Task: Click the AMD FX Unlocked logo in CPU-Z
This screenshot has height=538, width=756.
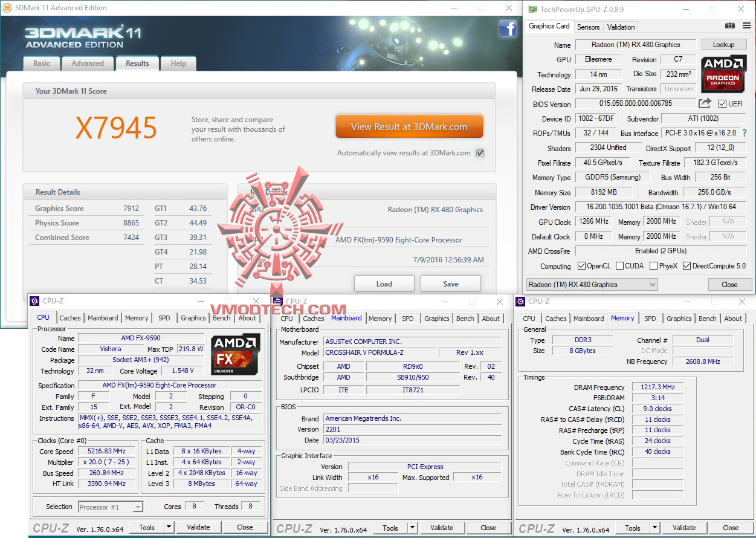Action: [235, 354]
